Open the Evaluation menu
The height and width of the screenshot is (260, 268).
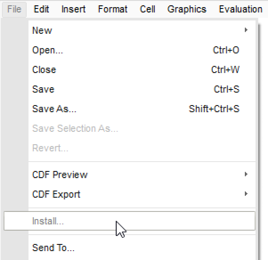point(240,9)
